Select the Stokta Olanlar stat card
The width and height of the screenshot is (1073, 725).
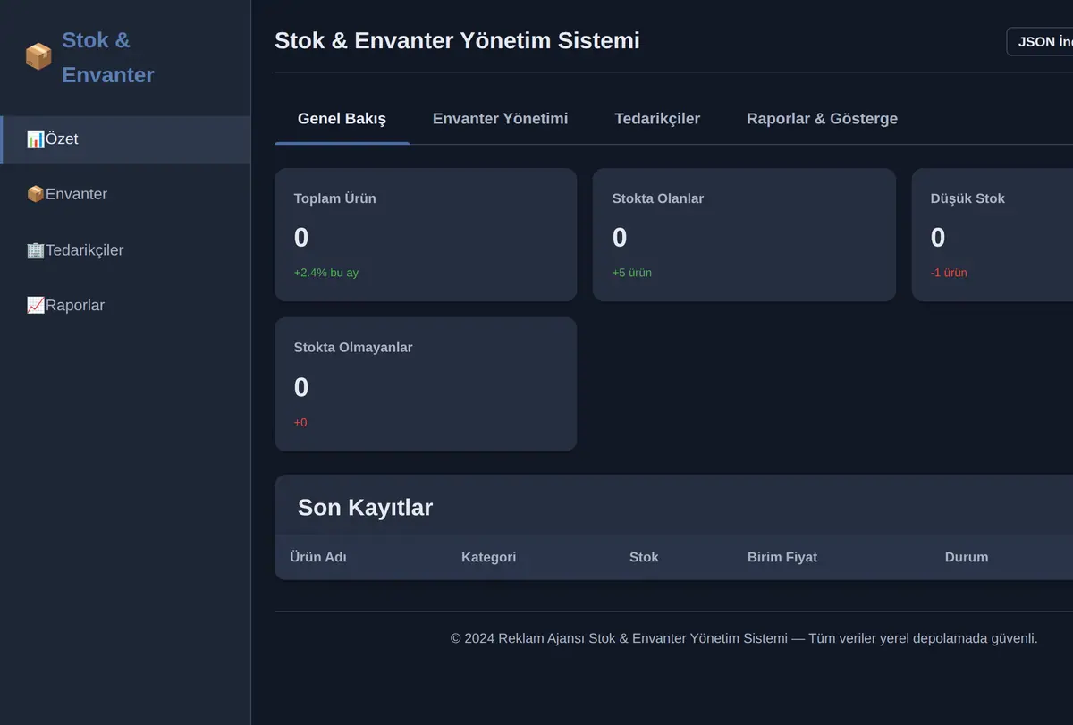pyautogui.click(x=744, y=235)
